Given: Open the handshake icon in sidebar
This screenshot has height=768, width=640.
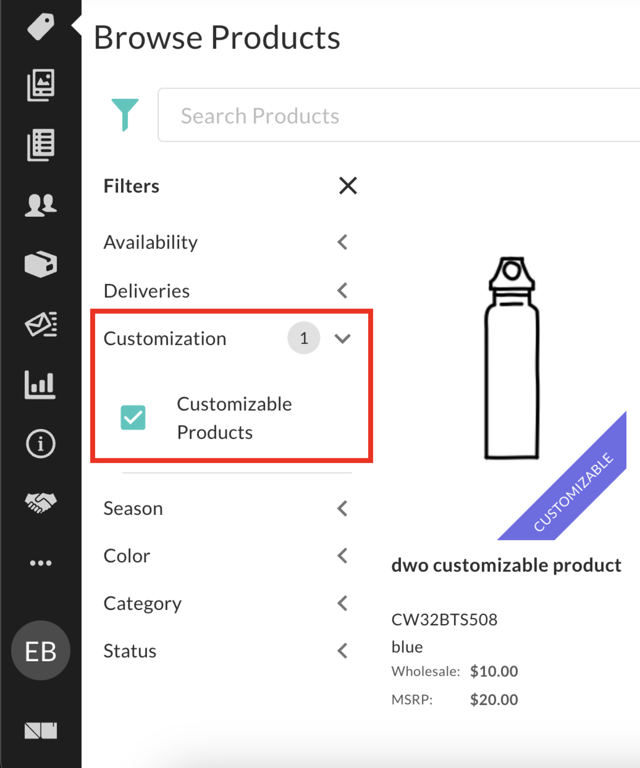Looking at the screenshot, I should tap(40, 503).
